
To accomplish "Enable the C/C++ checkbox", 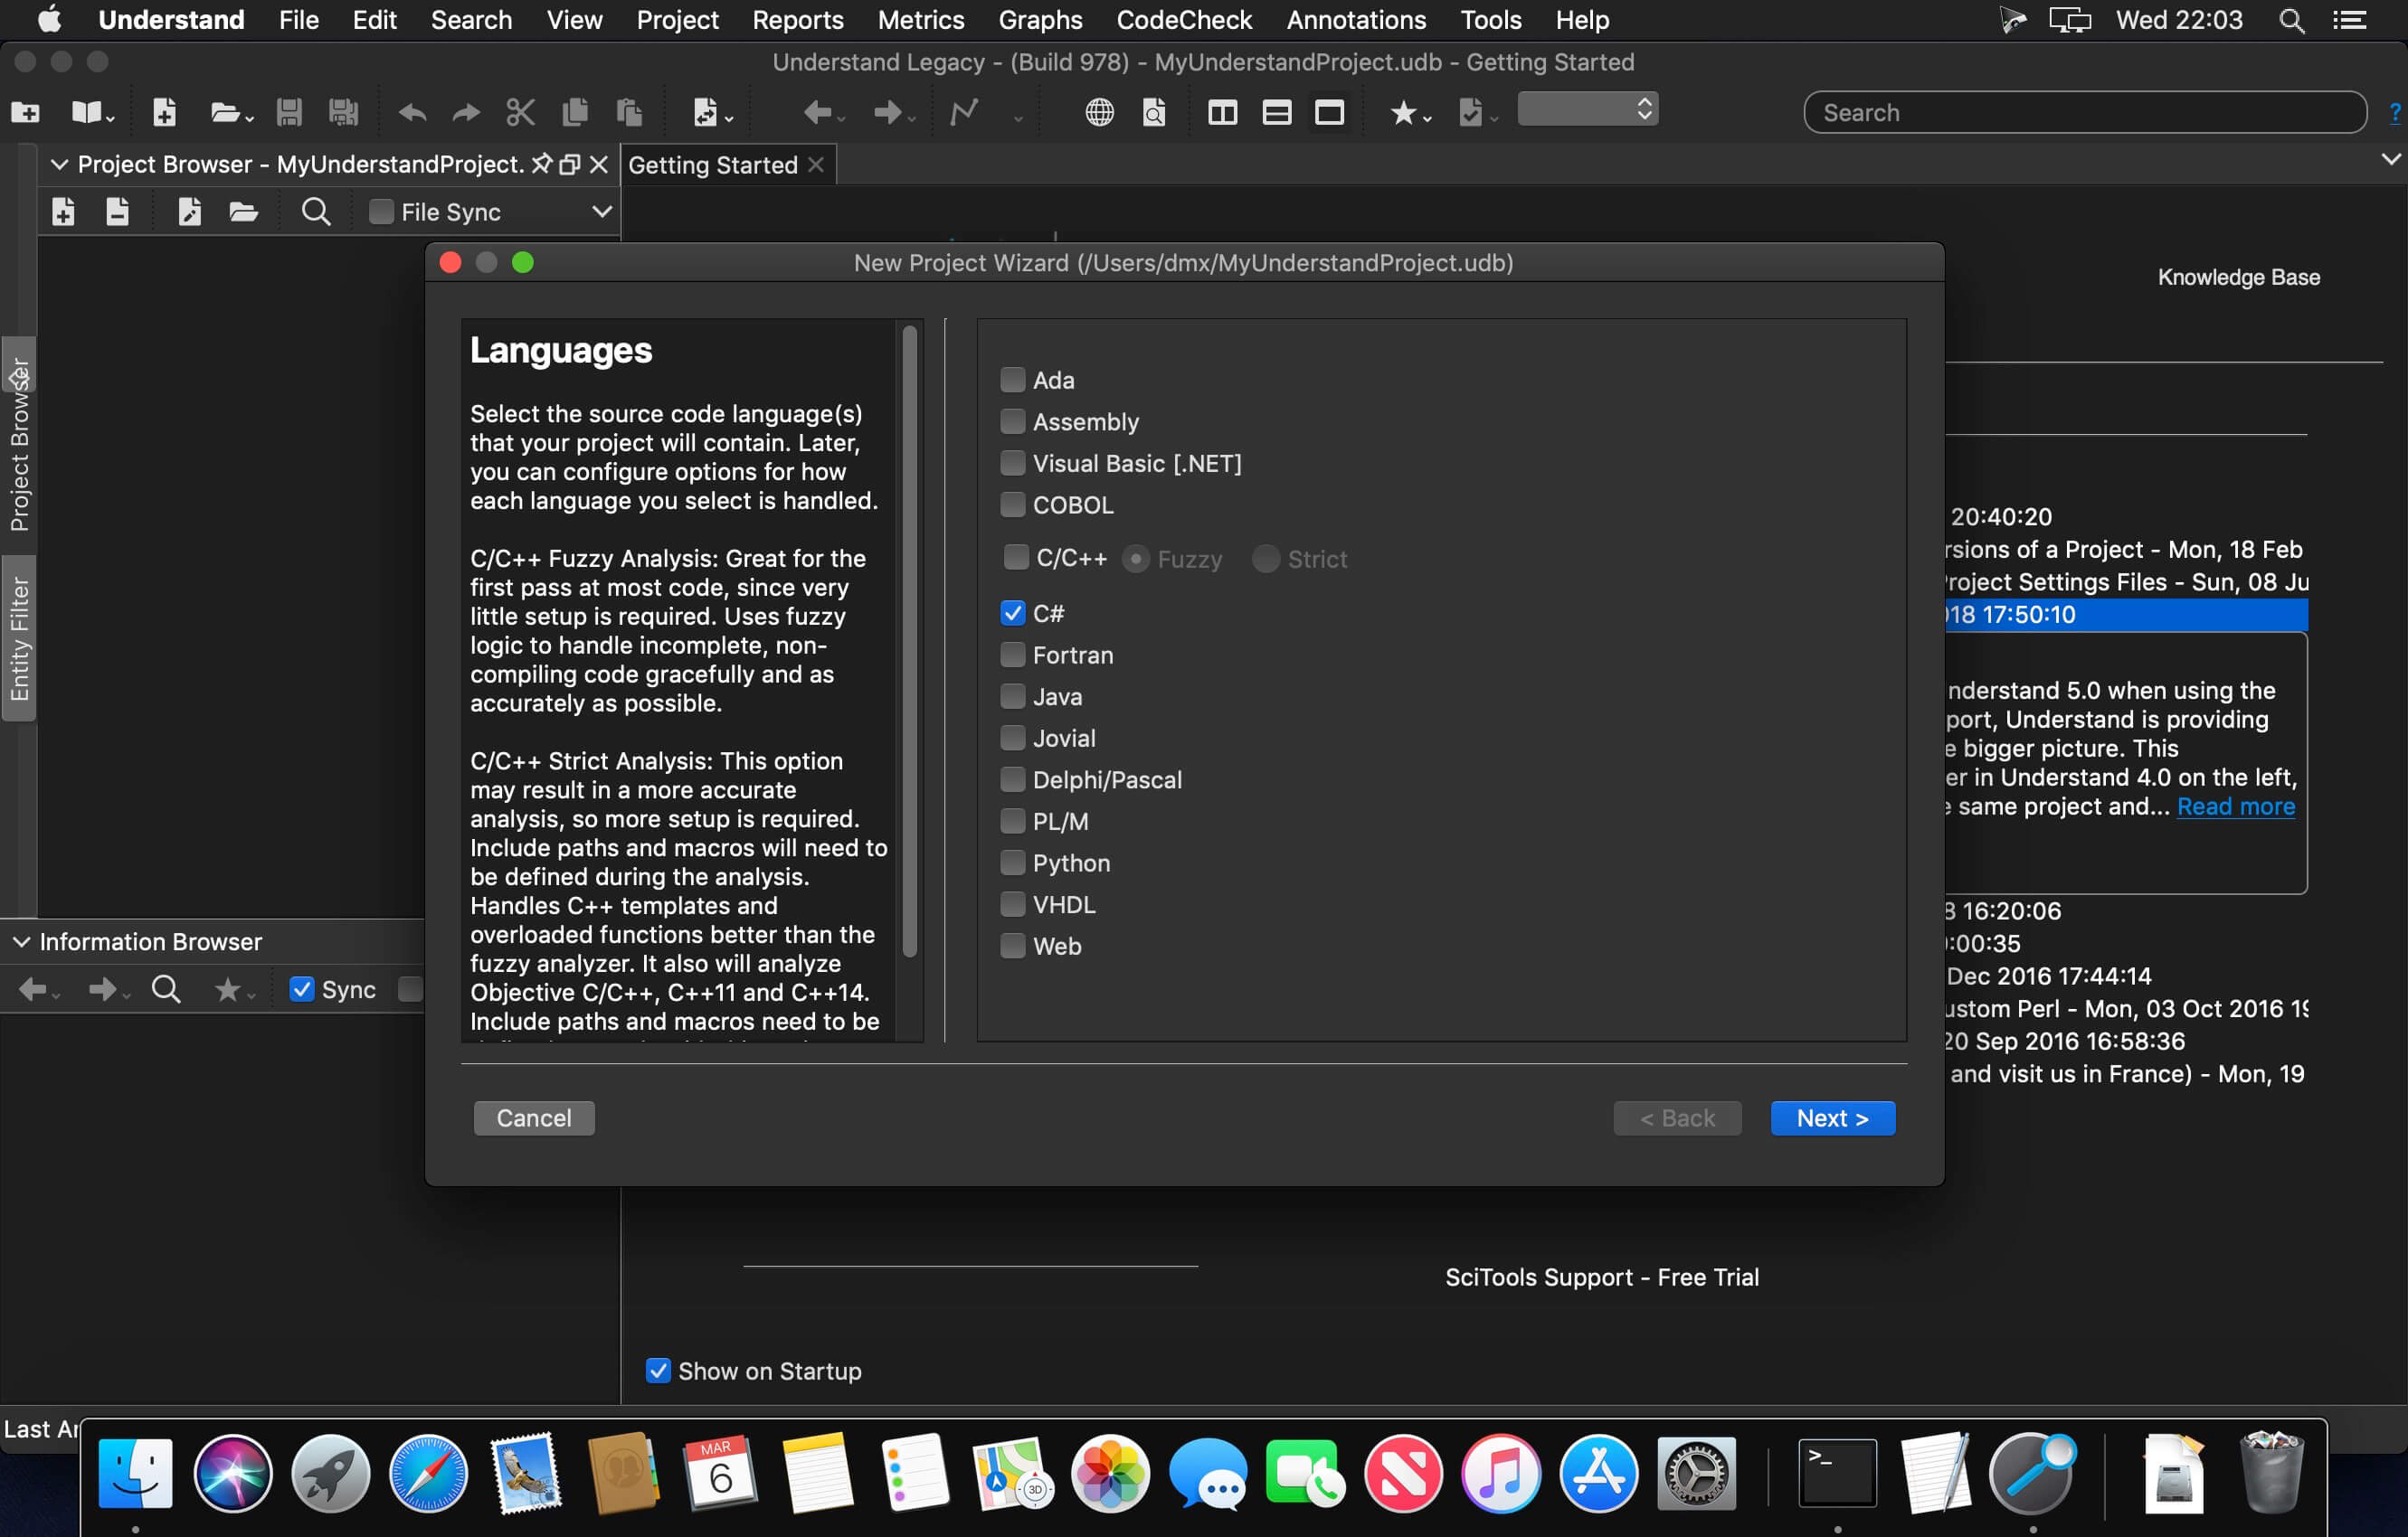I will (1017, 558).
